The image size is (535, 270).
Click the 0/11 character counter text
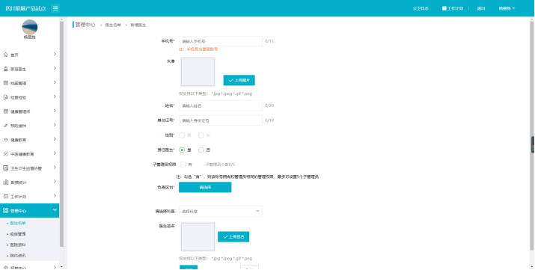click(x=269, y=41)
